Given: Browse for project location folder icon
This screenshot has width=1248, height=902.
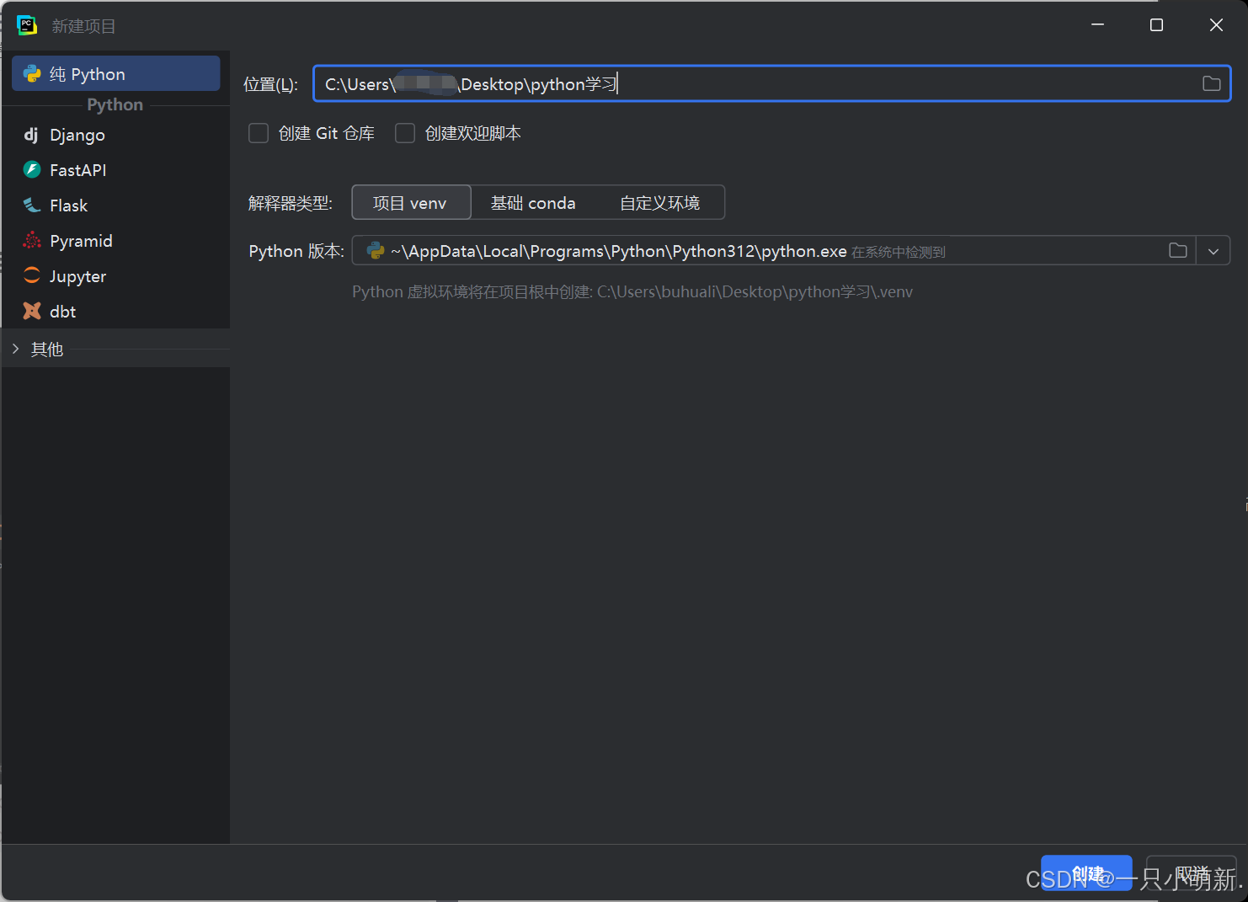Looking at the screenshot, I should click(1211, 83).
